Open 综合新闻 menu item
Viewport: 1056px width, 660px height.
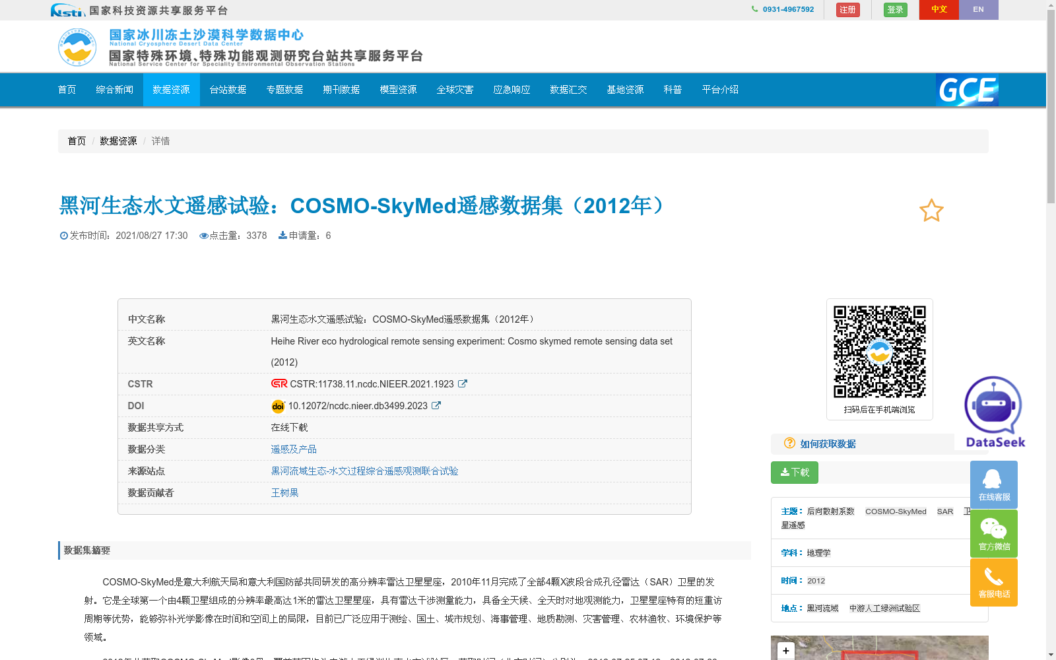tap(114, 90)
